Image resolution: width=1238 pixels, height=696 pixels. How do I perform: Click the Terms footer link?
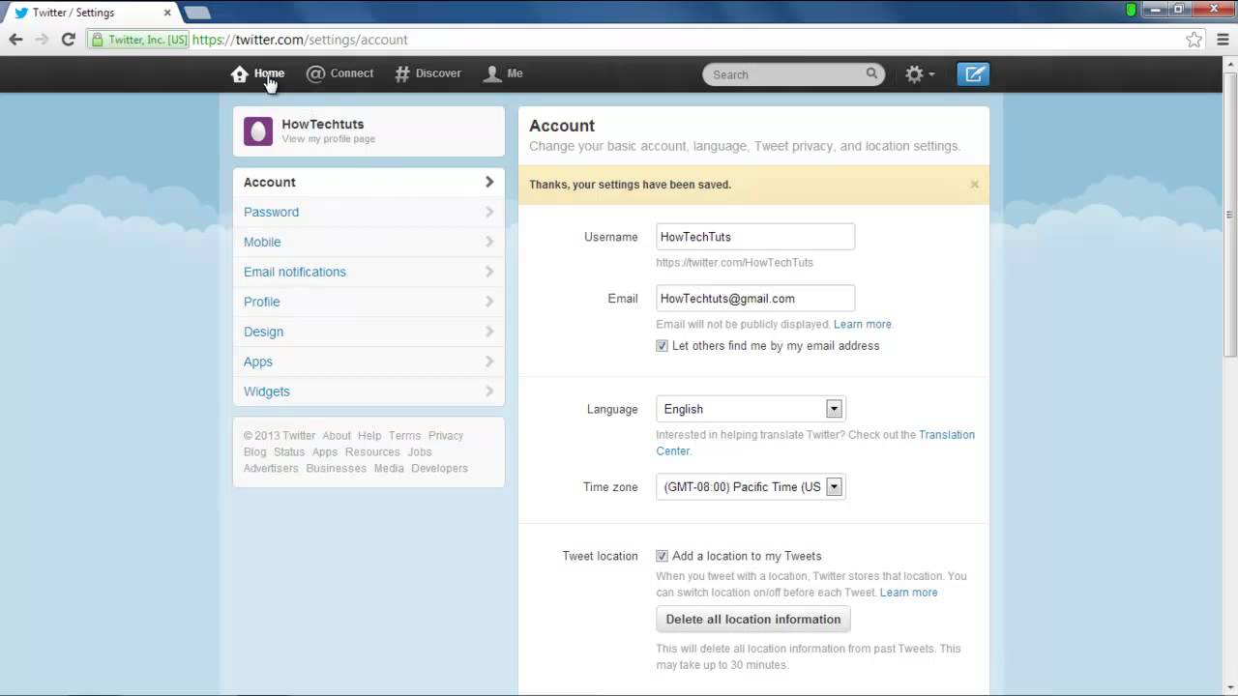click(x=404, y=436)
